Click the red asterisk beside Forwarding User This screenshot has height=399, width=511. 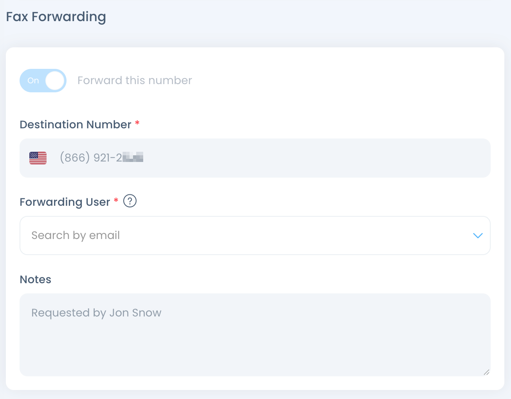pyautogui.click(x=116, y=201)
